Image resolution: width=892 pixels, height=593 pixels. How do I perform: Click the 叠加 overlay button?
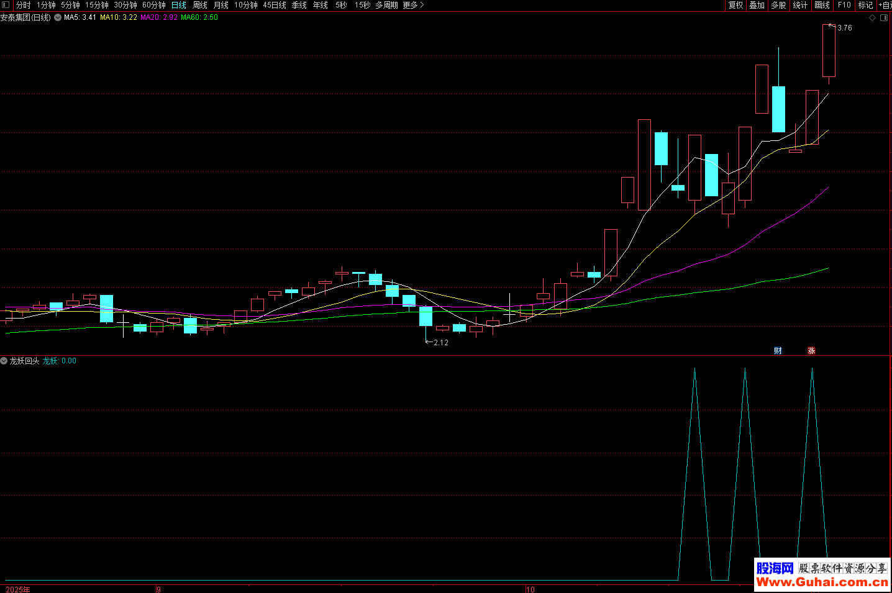(x=757, y=5)
